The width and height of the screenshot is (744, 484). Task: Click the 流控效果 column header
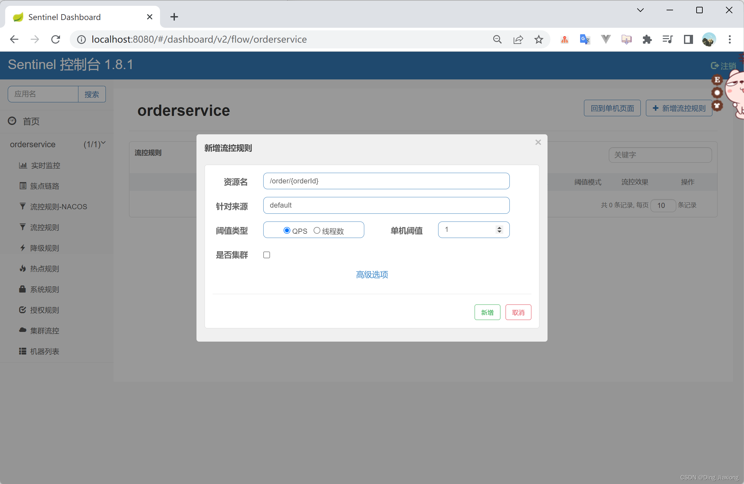(x=635, y=182)
